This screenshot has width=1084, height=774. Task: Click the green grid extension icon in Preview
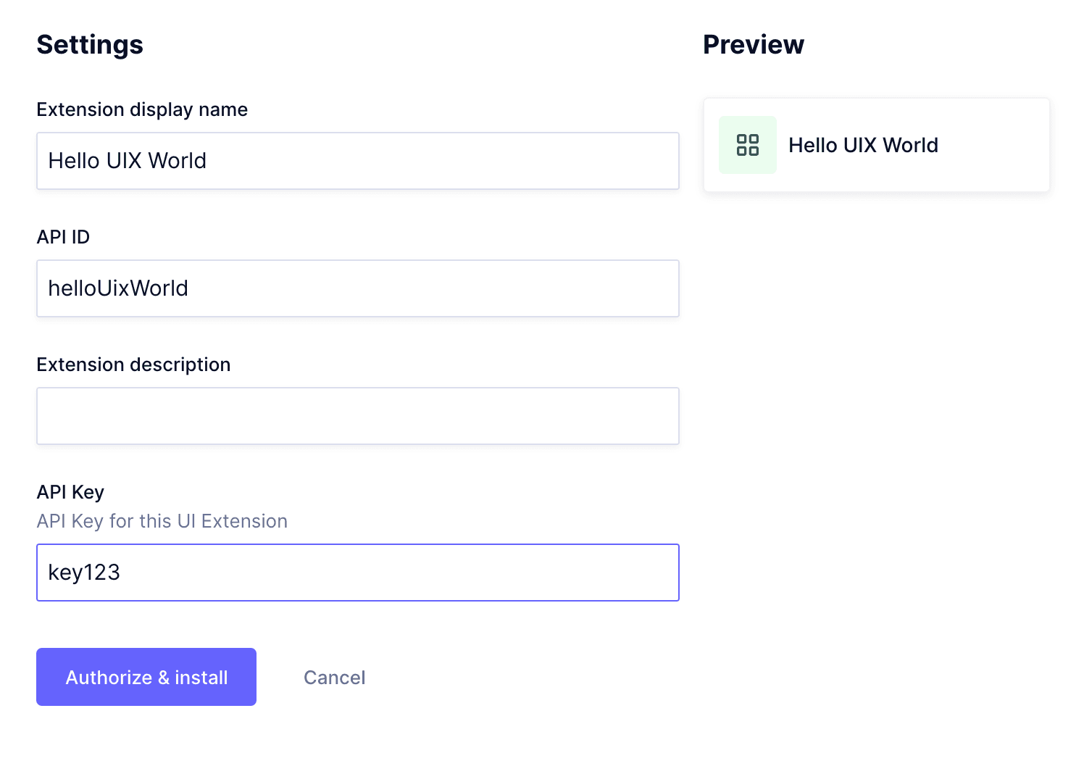[x=747, y=145]
